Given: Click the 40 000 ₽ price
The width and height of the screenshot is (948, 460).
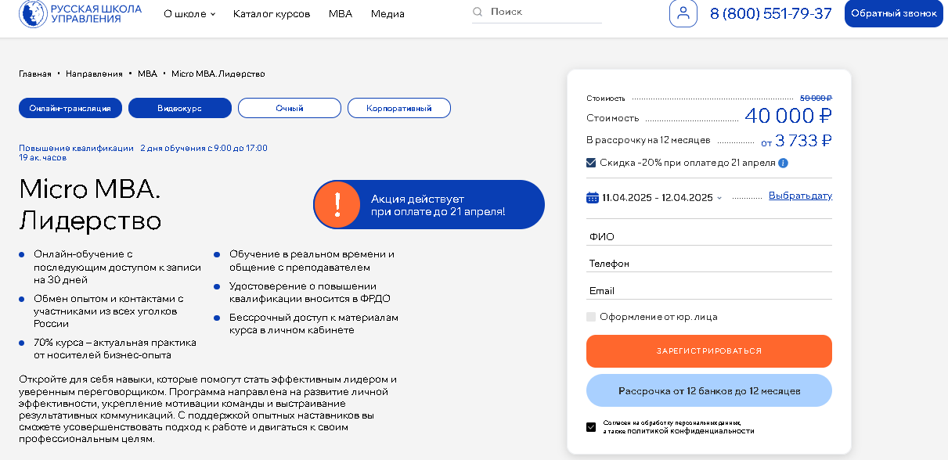Looking at the screenshot, I should tap(788, 116).
